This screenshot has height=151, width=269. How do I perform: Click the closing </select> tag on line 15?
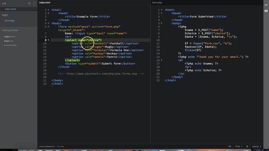72,60
